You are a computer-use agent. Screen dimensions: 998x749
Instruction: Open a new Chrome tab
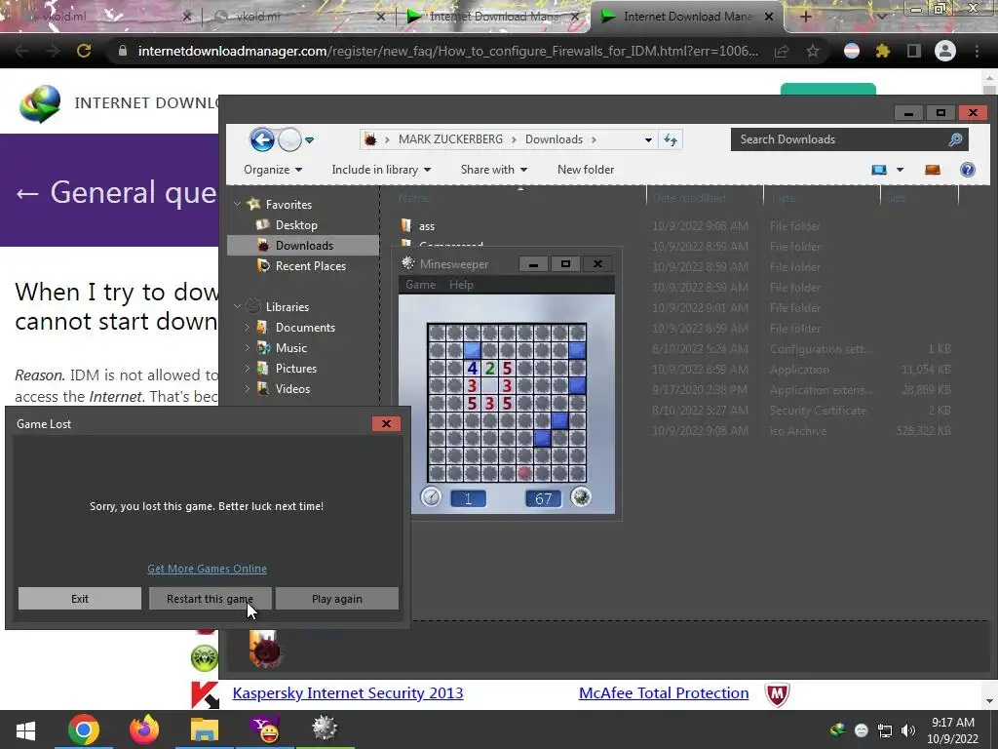pyautogui.click(x=805, y=17)
